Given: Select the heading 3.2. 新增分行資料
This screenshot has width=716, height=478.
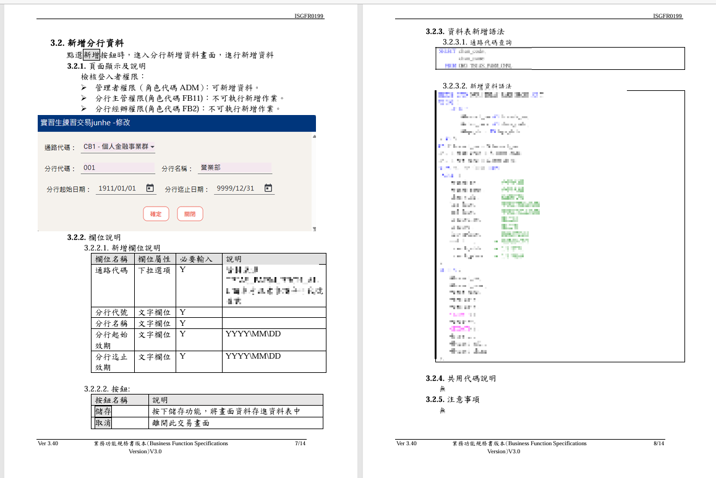Looking at the screenshot, I should [87, 43].
